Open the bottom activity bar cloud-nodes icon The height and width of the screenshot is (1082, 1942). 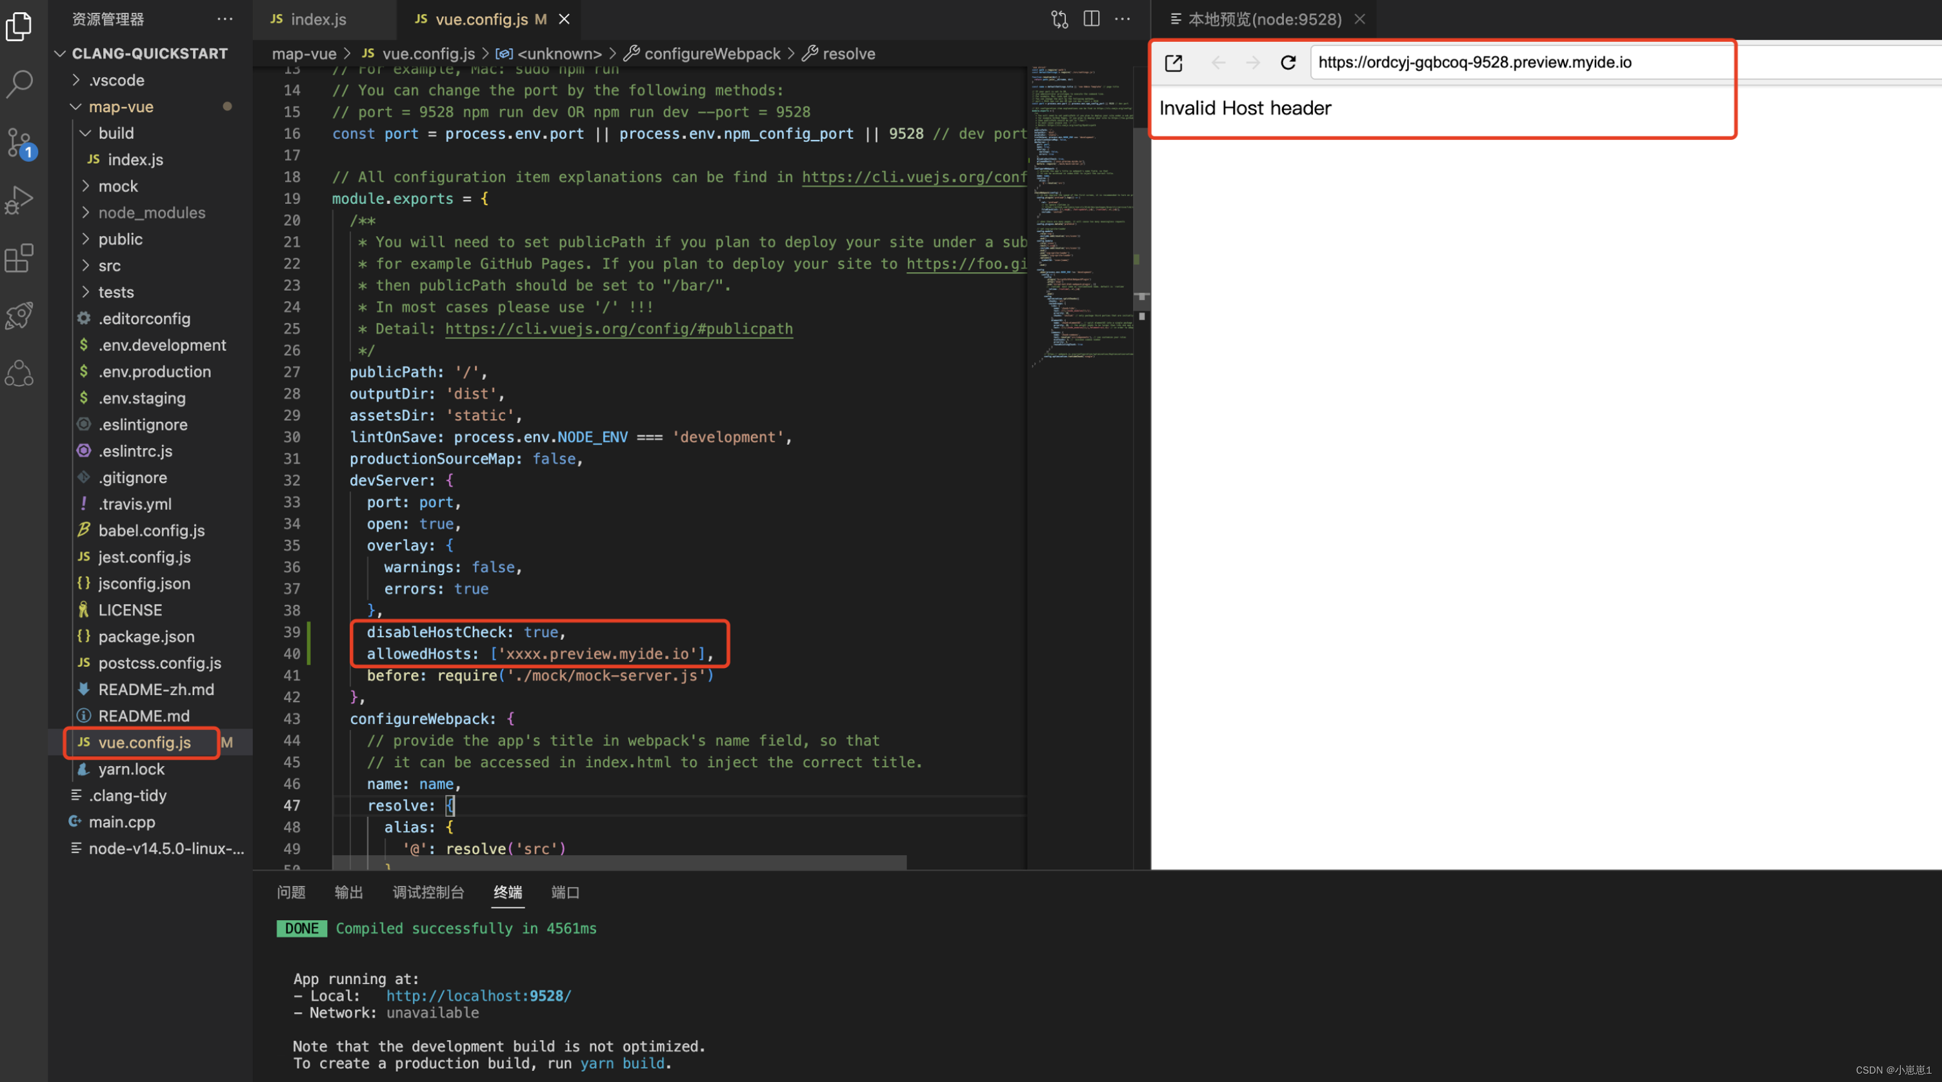19,373
